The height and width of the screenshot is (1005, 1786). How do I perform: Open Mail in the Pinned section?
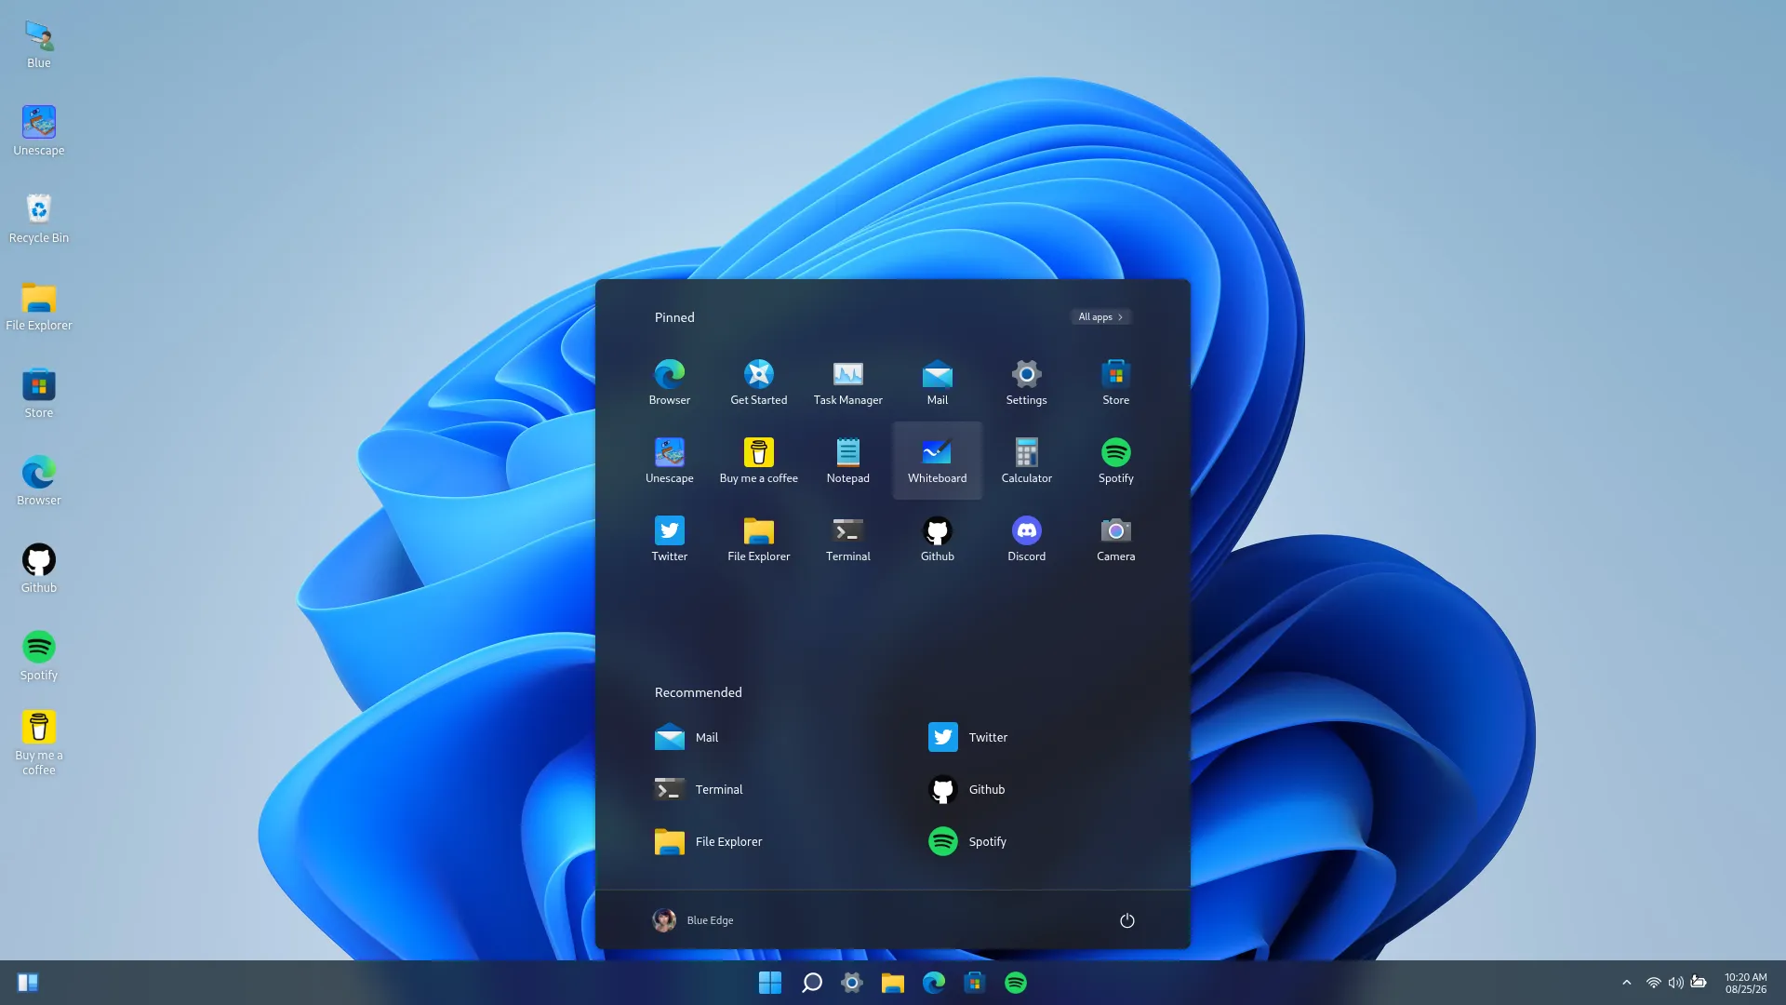[x=938, y=382]
